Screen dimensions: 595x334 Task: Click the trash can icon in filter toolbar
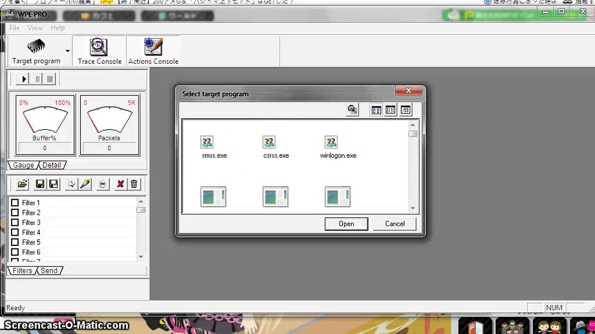pyautogui.click(x=134, y=184)
